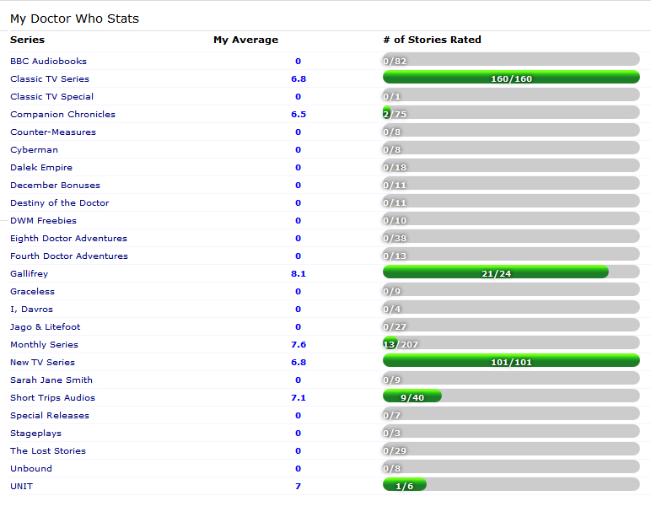Click the Series column header
The height and width of the screenshot is (528, 651).
click(x=27, y=40)
